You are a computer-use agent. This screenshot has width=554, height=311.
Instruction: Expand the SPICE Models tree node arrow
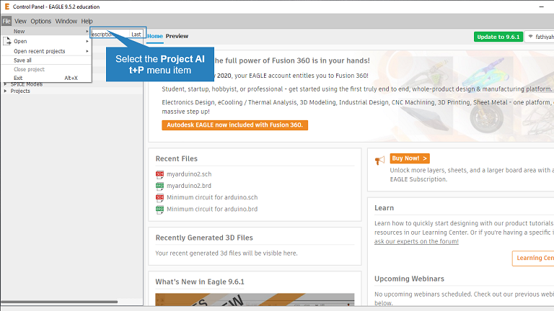(5, 84)
